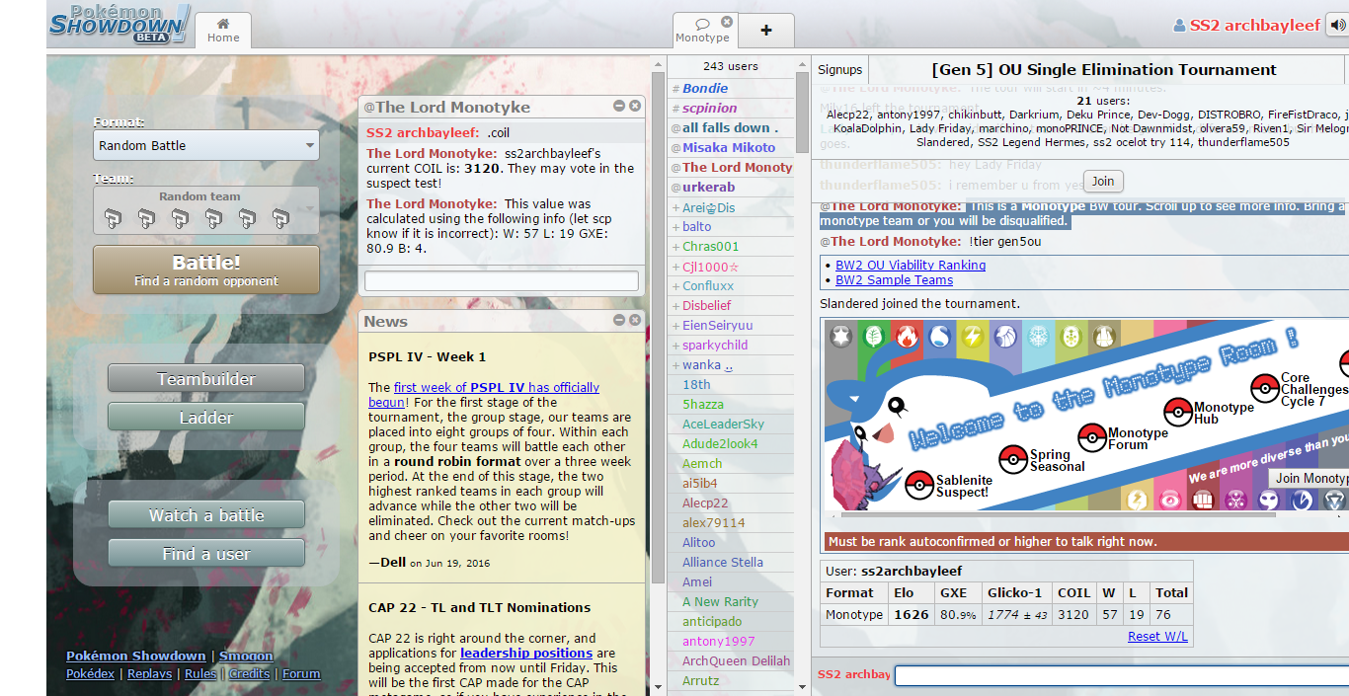Toggle the sound volume icon
The width and height of the screenshot is (1349, 696).
click(1337, 25)
